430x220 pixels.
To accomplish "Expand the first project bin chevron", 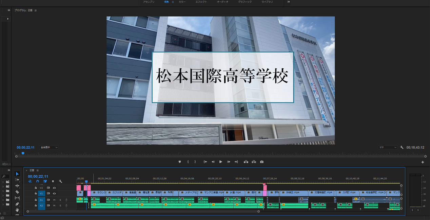I will coord(3,182).
